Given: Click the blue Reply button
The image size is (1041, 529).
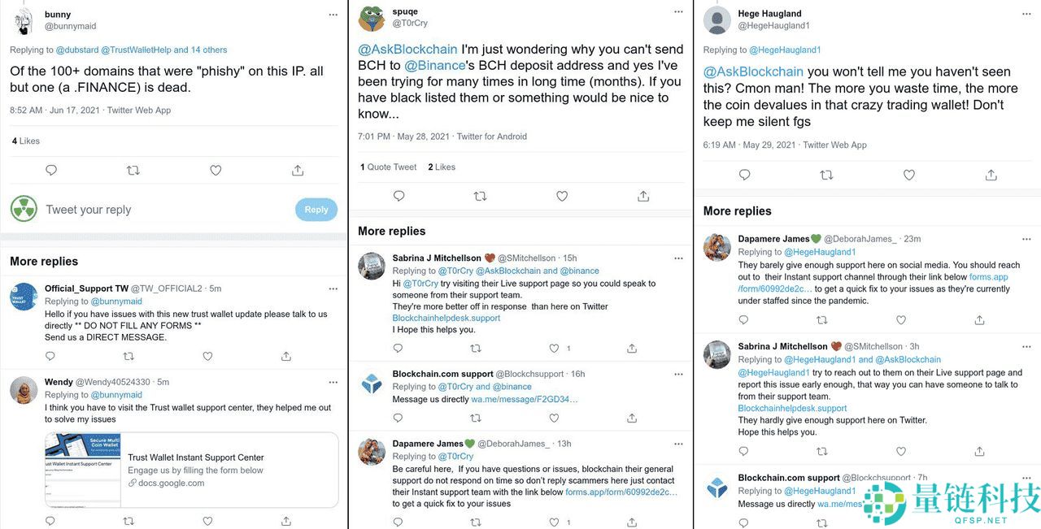Looking at the screenshot, I should point(316,210).
